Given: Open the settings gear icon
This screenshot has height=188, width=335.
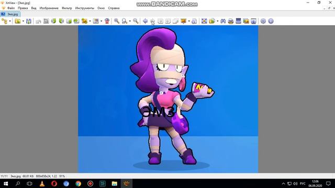Looking at the screenshot, I should click(x=263, y=21).
